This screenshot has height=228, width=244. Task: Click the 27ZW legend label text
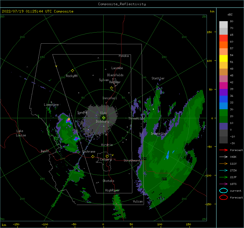[x=233, y=171]
